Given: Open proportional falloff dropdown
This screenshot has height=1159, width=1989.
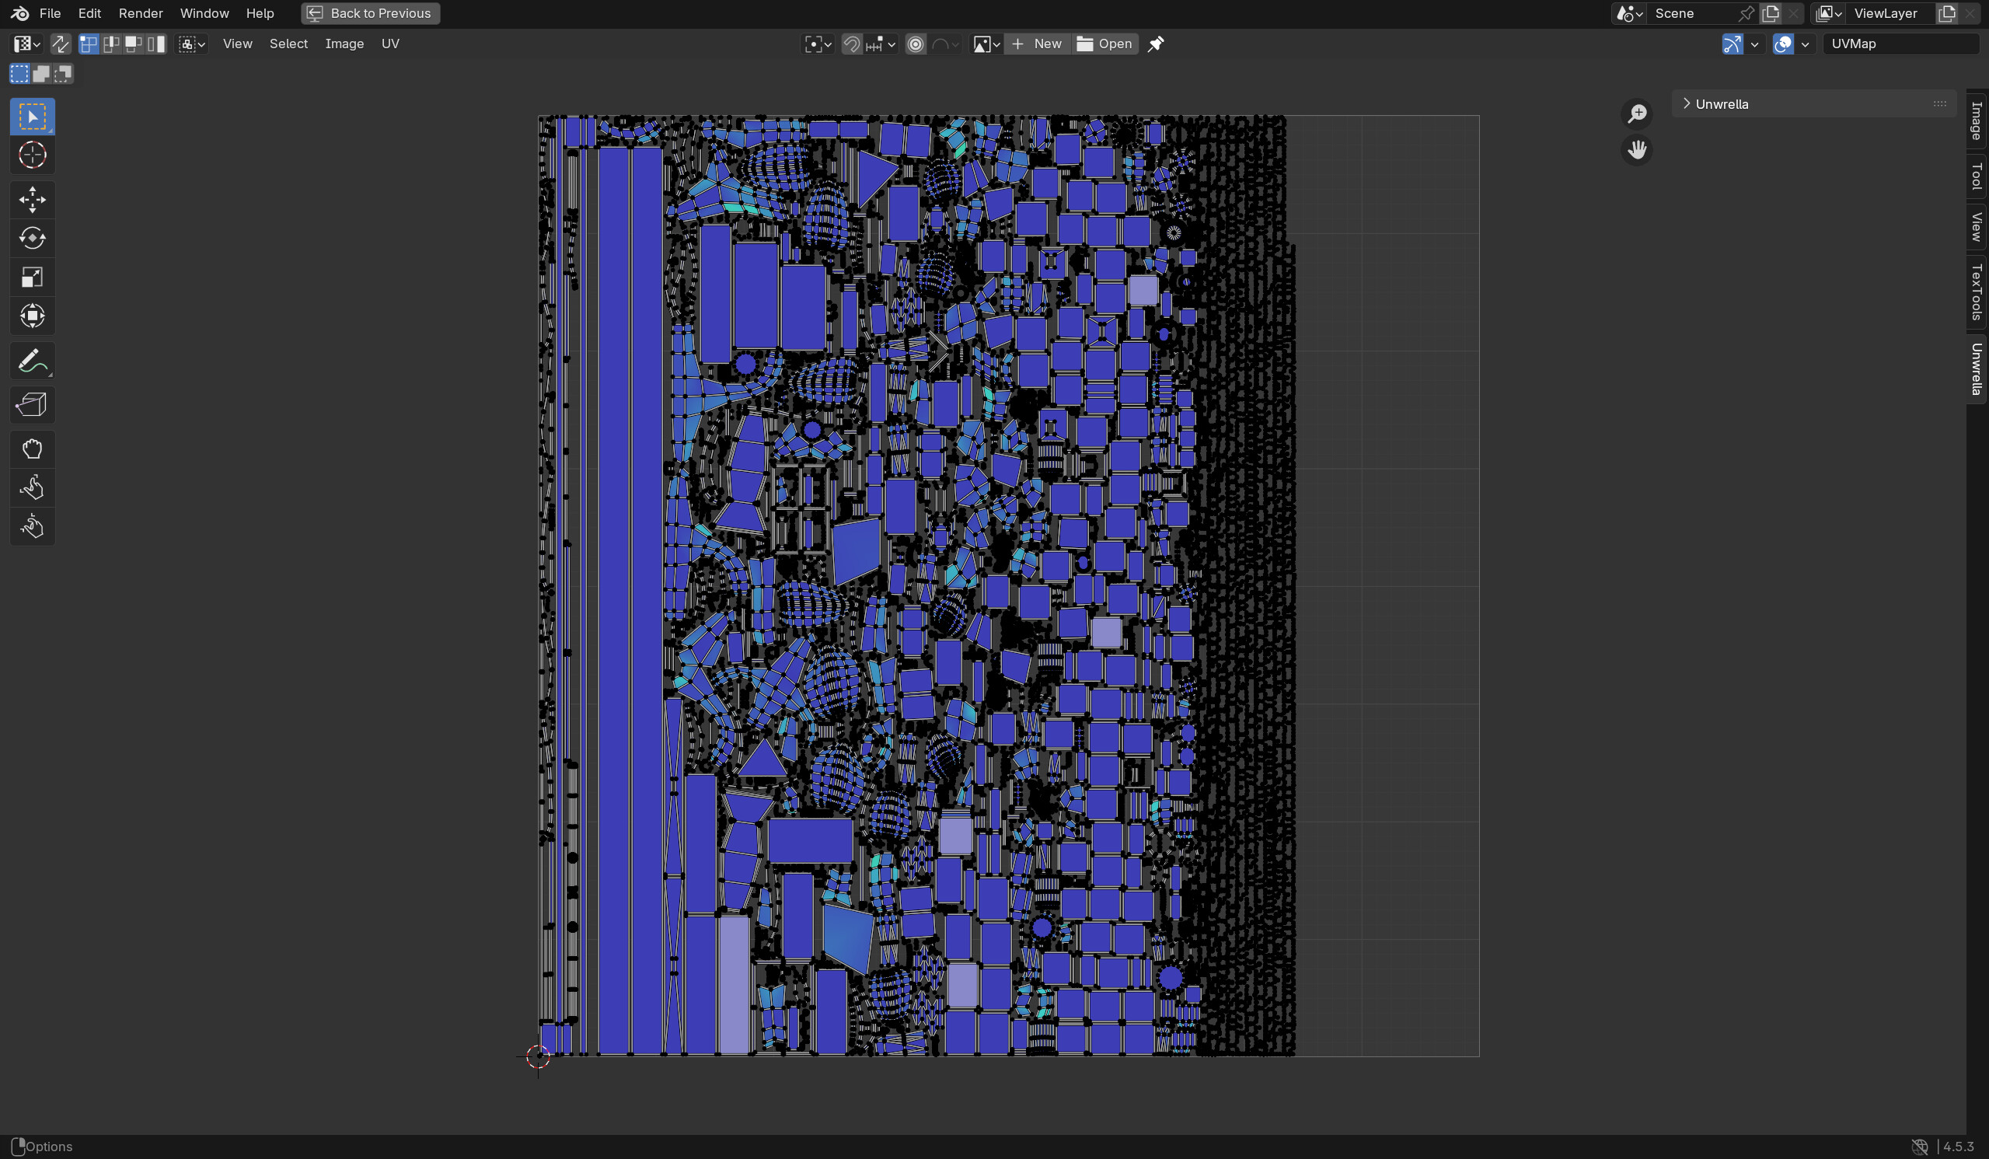Looking at the screenshot, I should [945, 44].
